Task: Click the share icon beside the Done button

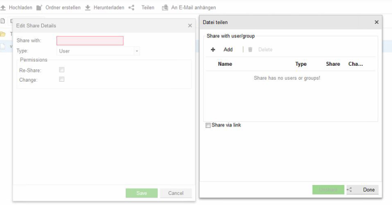Action: tap(349, 190)
